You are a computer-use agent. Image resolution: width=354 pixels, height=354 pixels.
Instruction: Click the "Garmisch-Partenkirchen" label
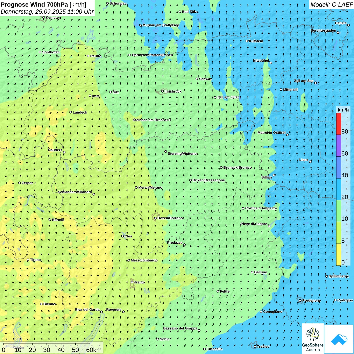152,55
